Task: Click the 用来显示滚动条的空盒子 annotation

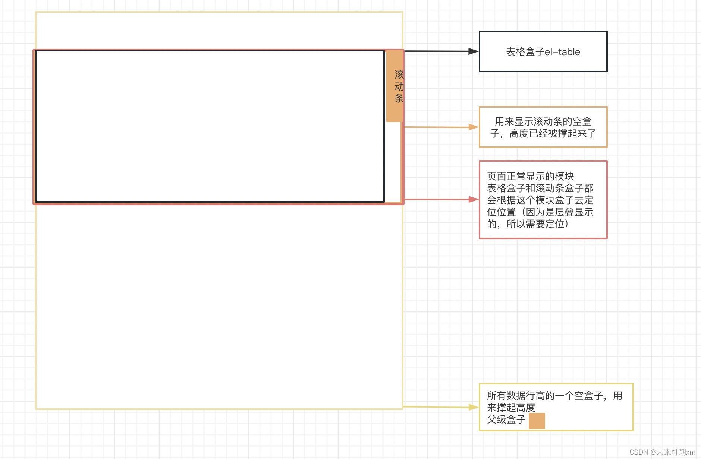Action: [x=543, y=127]
